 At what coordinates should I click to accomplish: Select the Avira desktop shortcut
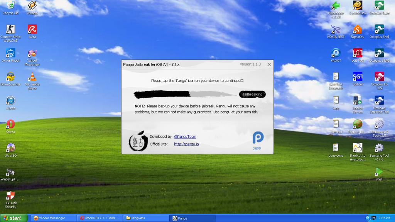32,29
